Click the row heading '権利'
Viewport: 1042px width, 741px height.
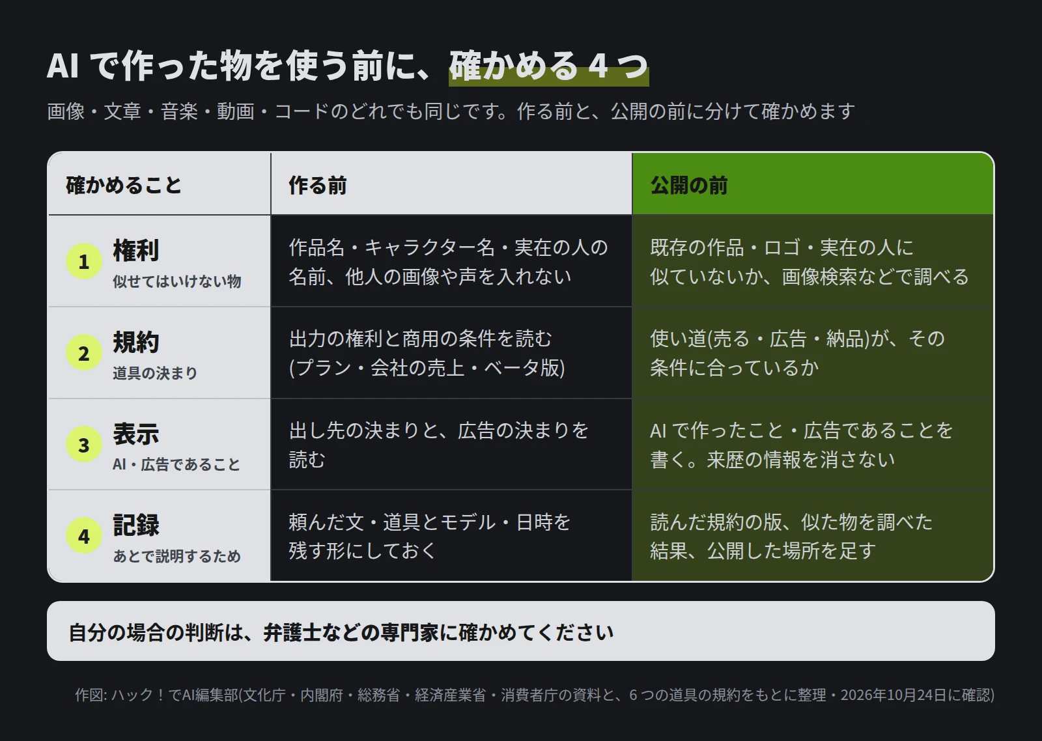(136, 251)
